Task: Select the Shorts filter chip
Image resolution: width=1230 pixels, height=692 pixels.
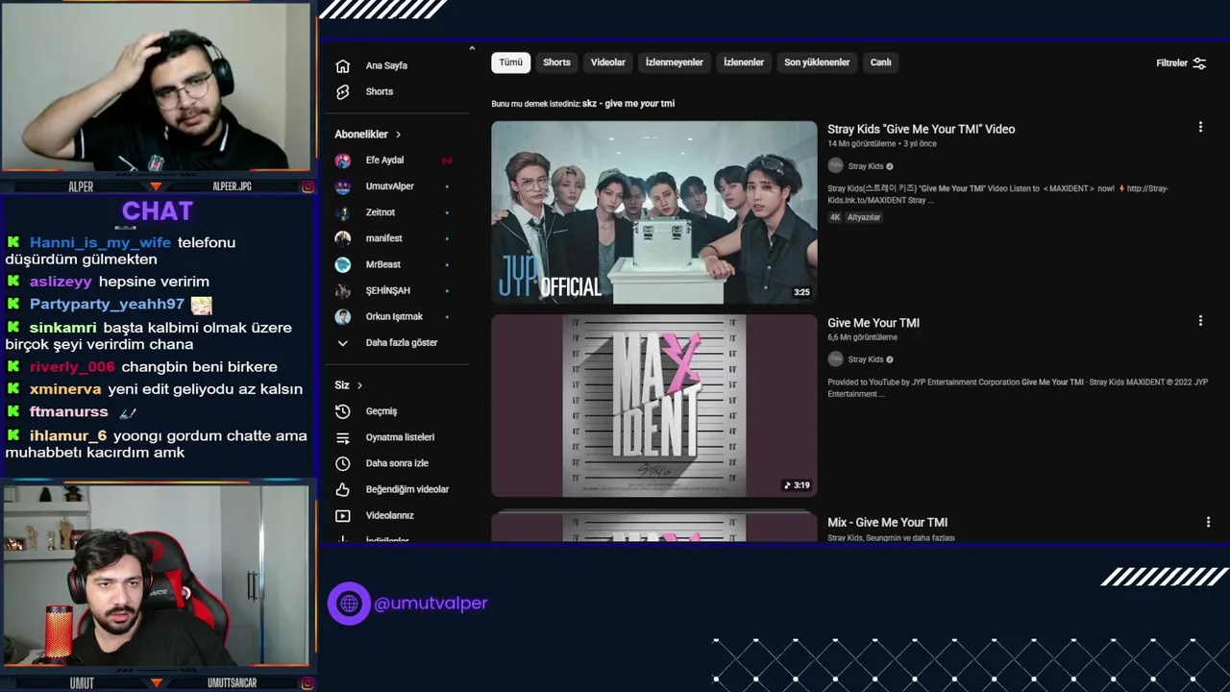Action: [x=556, y=62]
